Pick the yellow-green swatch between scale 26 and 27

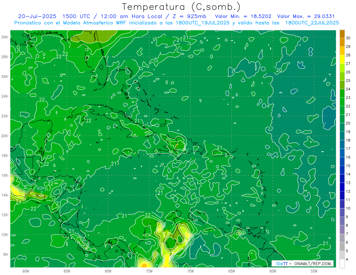pyautogui.click(x=342, y=68)
